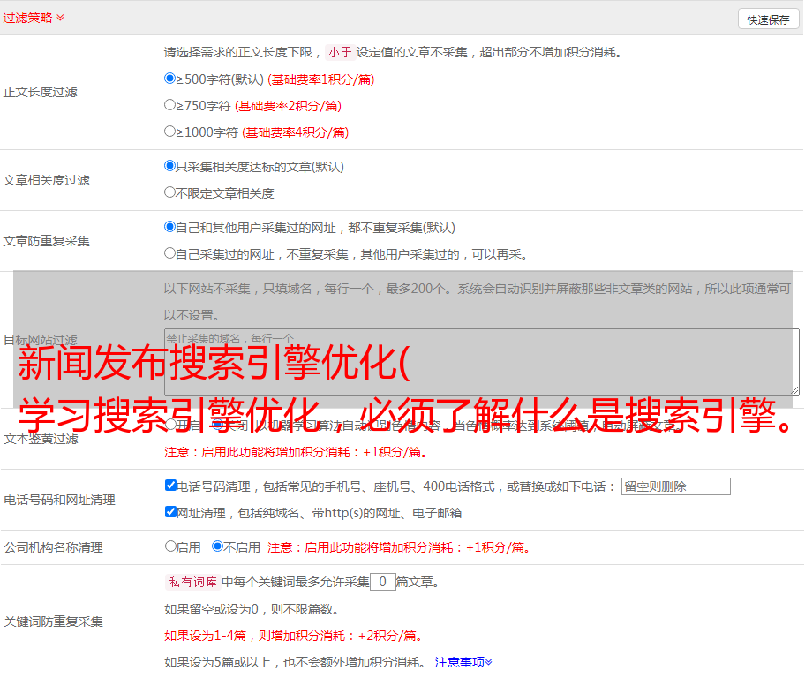805x678 pixels.
Task: Click the 电话号码和网址清理 label
Action: coord(59,500)
